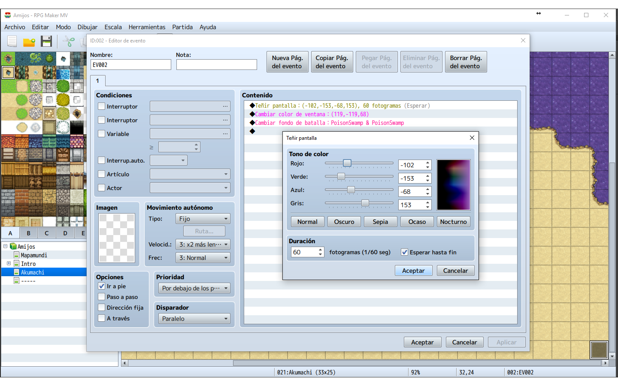618x386 pixels.
Task: Click Nueva Pág. del evento button
Action: point(287,62)
